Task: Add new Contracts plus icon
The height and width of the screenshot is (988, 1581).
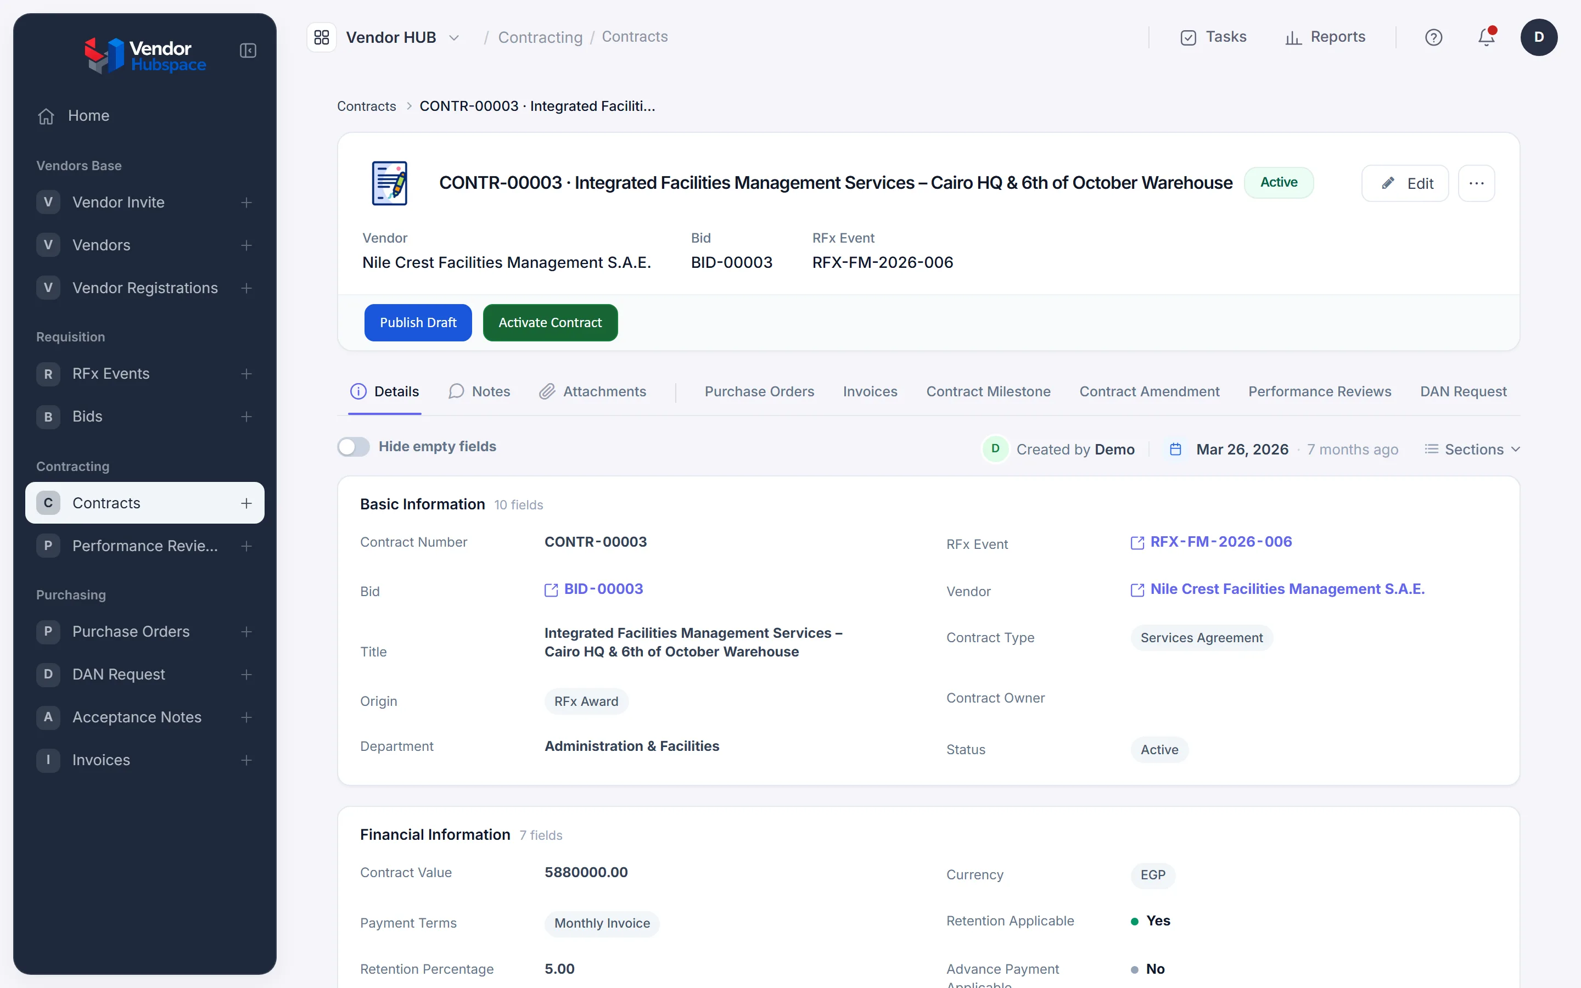Action: (246, 503)
